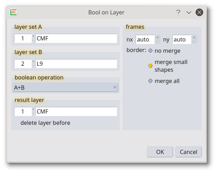
Task: Increment the layer set B number
Action: (33, 62)
